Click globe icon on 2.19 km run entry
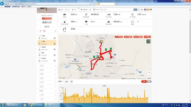This screenshot has width=191, height=107. click(55, 55)
